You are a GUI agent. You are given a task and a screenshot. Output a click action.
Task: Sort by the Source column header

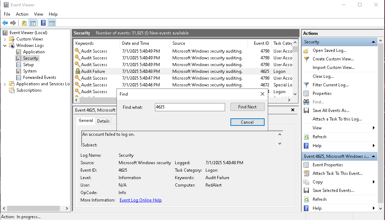click(x=209, y=43)
